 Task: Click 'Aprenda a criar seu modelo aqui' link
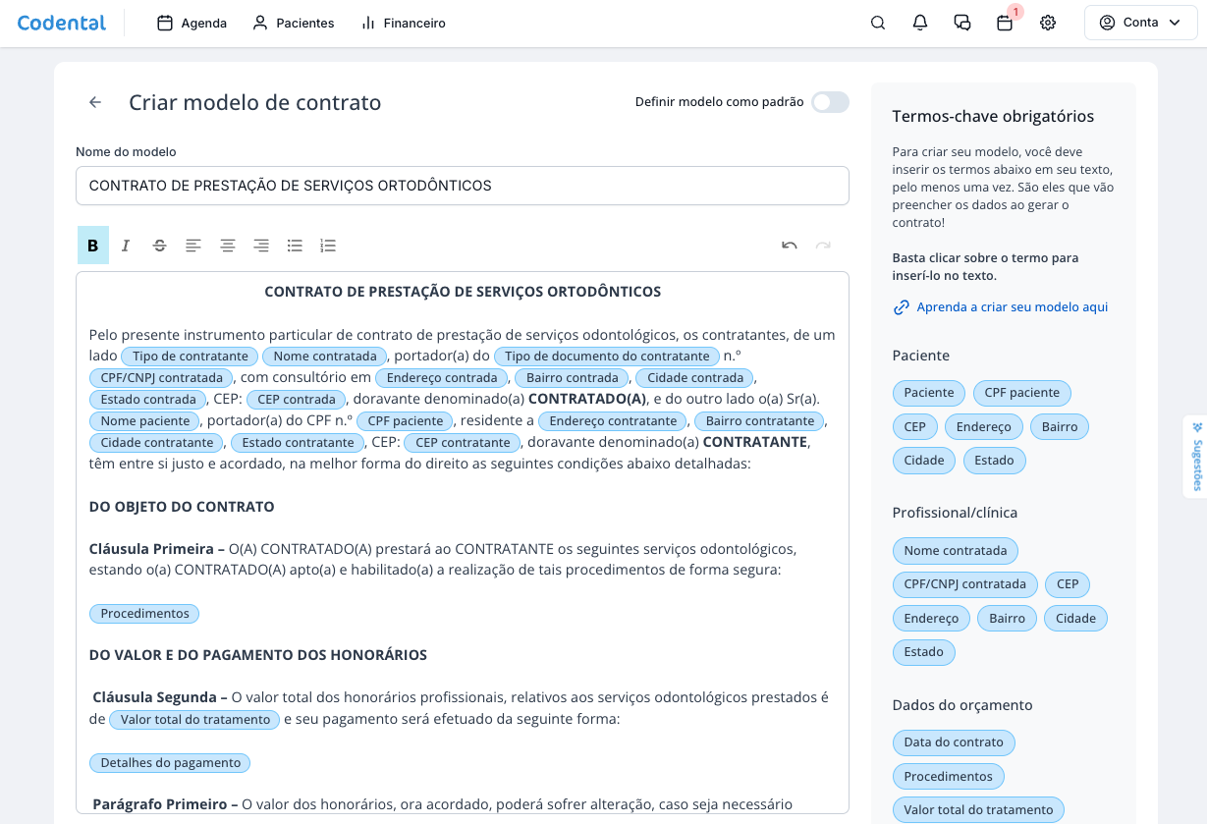(x=1012, y=307)
